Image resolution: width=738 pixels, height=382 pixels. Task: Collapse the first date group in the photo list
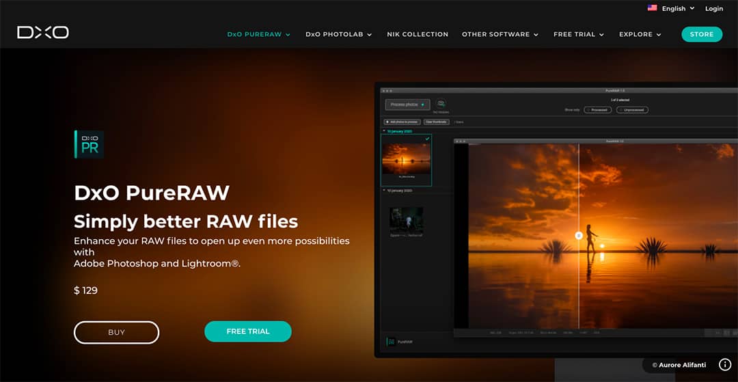point(384,131)
